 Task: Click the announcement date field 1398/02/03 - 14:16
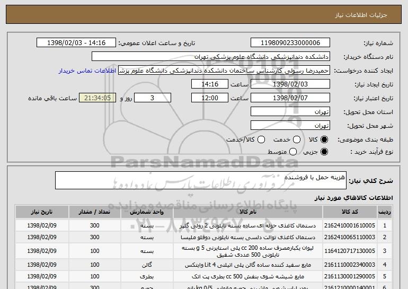(x=76, y=43)
